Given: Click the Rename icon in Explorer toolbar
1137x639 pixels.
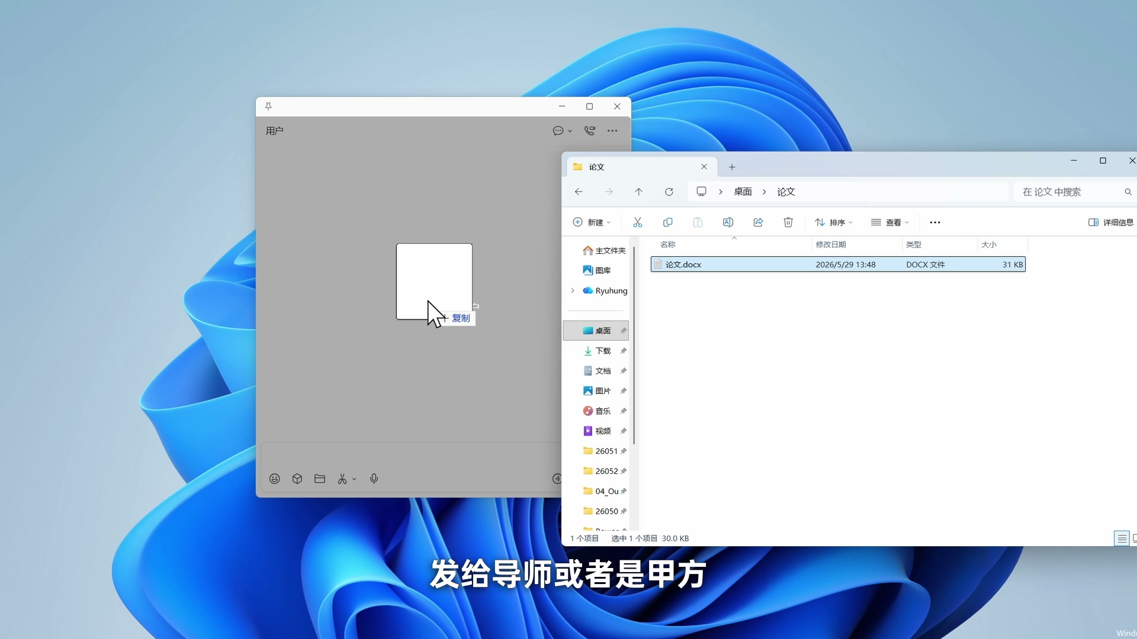Looking at the screenshot, I should point(728,222).
